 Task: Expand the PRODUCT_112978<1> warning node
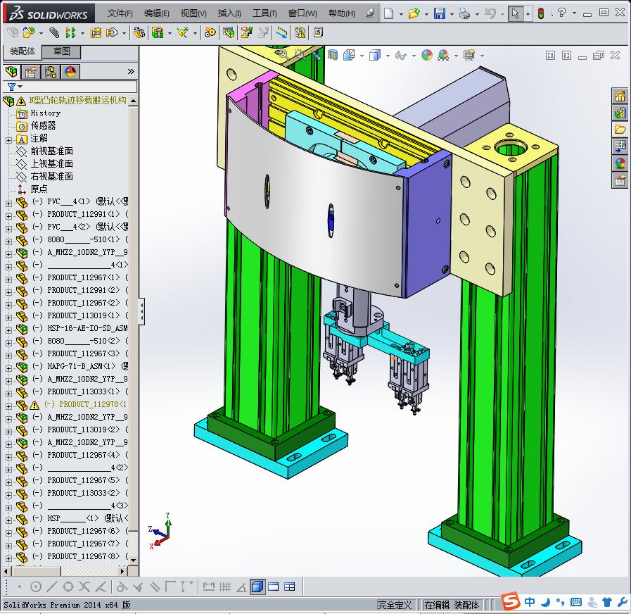coord(8,406)
